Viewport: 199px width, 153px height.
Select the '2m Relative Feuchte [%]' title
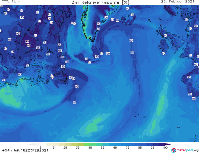coord(100,2)
